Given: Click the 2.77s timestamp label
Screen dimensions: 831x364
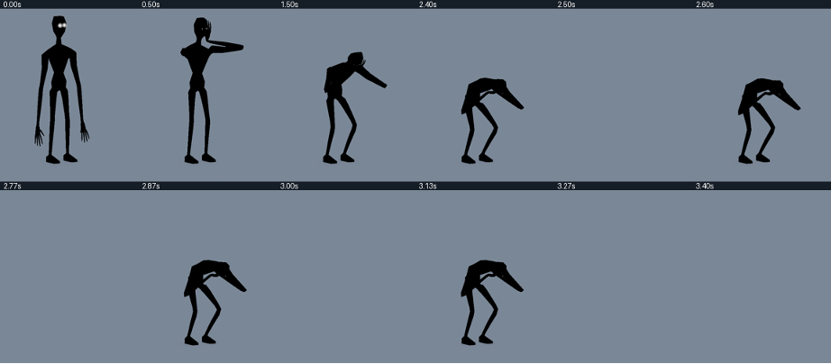Looking at the screenshot, I should pyautogui.click(x=13, y=187).
